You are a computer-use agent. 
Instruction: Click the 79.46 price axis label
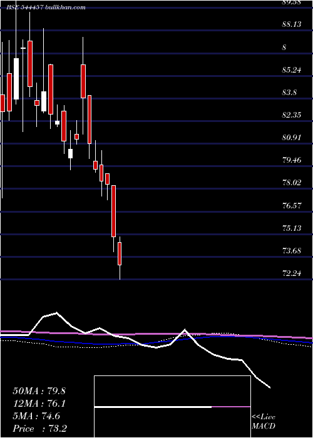click(292, 160)
